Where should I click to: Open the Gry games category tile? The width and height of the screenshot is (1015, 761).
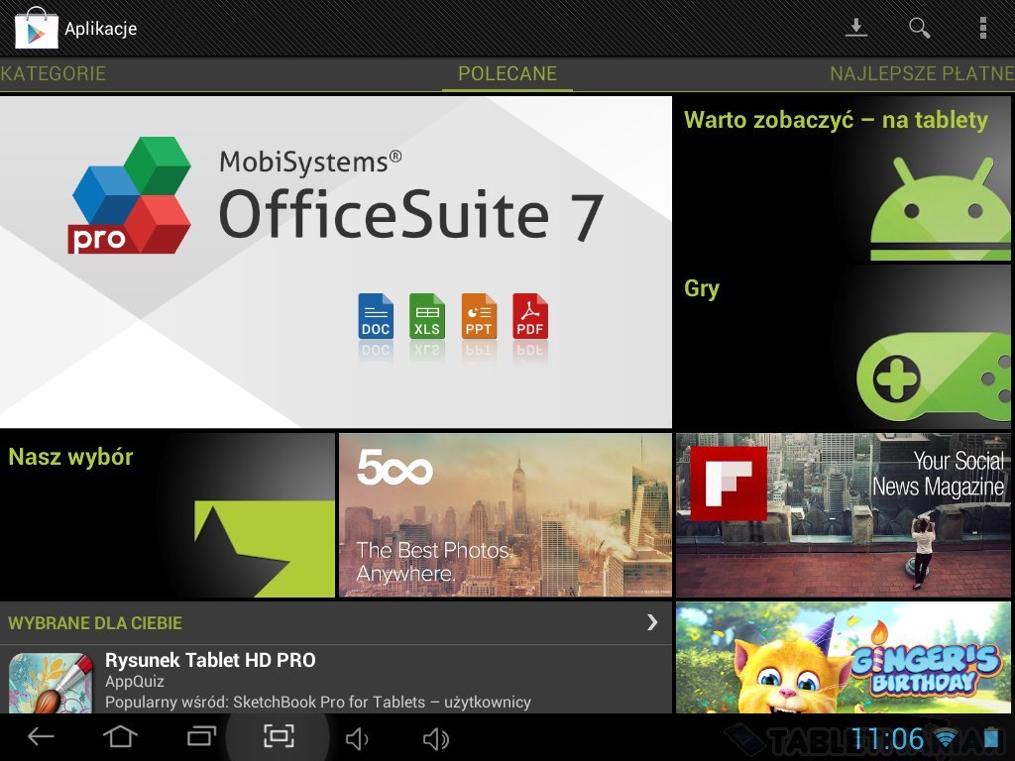pyautogui.click(x=843, y=346)
